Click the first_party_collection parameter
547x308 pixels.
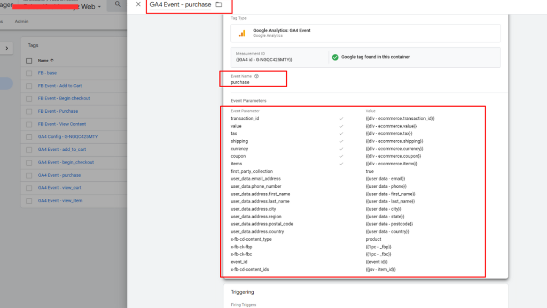click(252, 171)
